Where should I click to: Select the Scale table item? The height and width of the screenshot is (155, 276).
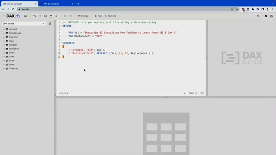click(12, 61)
